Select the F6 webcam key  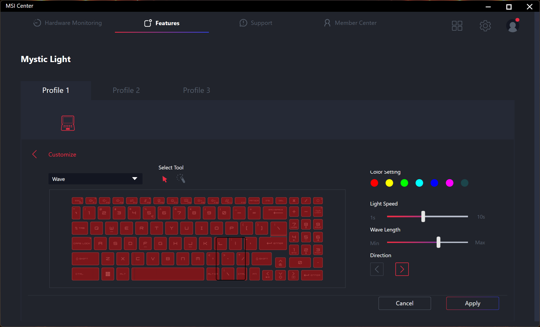pyautogui.click(x=159, y=201)
